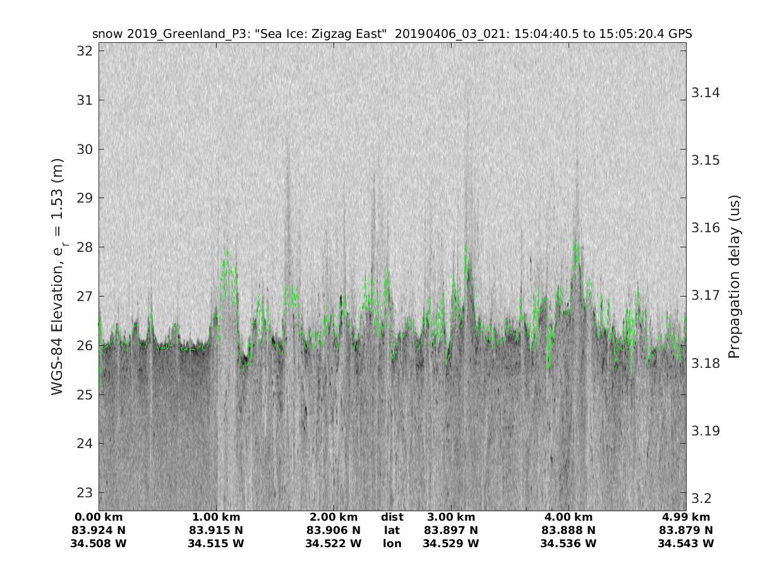Select the "2.00 km" distance label
The height and width of the screenshot is (568, 758).
point(334,518)
